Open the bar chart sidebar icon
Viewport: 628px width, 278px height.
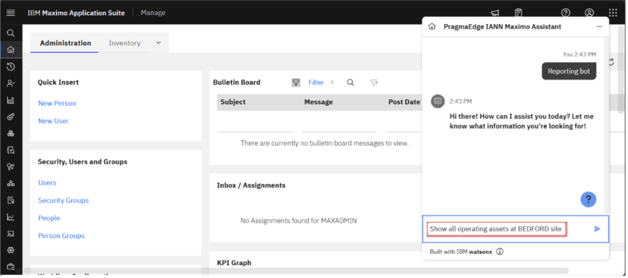[x=11, y=100]
